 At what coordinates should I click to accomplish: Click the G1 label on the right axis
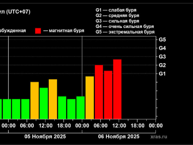pos(162,74)
